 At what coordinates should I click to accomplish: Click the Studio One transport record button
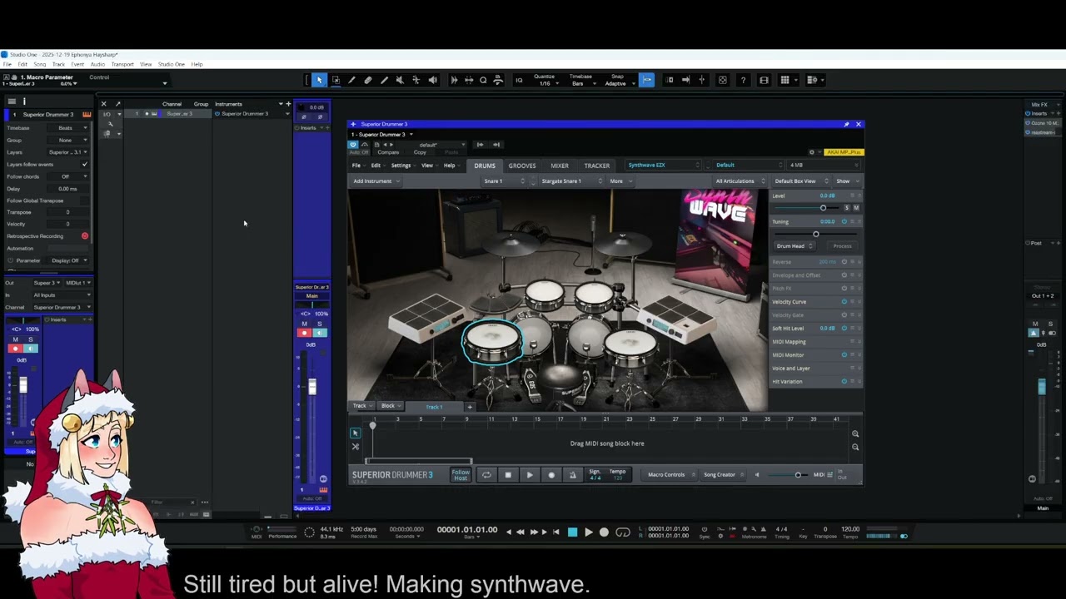click(604, 532)
